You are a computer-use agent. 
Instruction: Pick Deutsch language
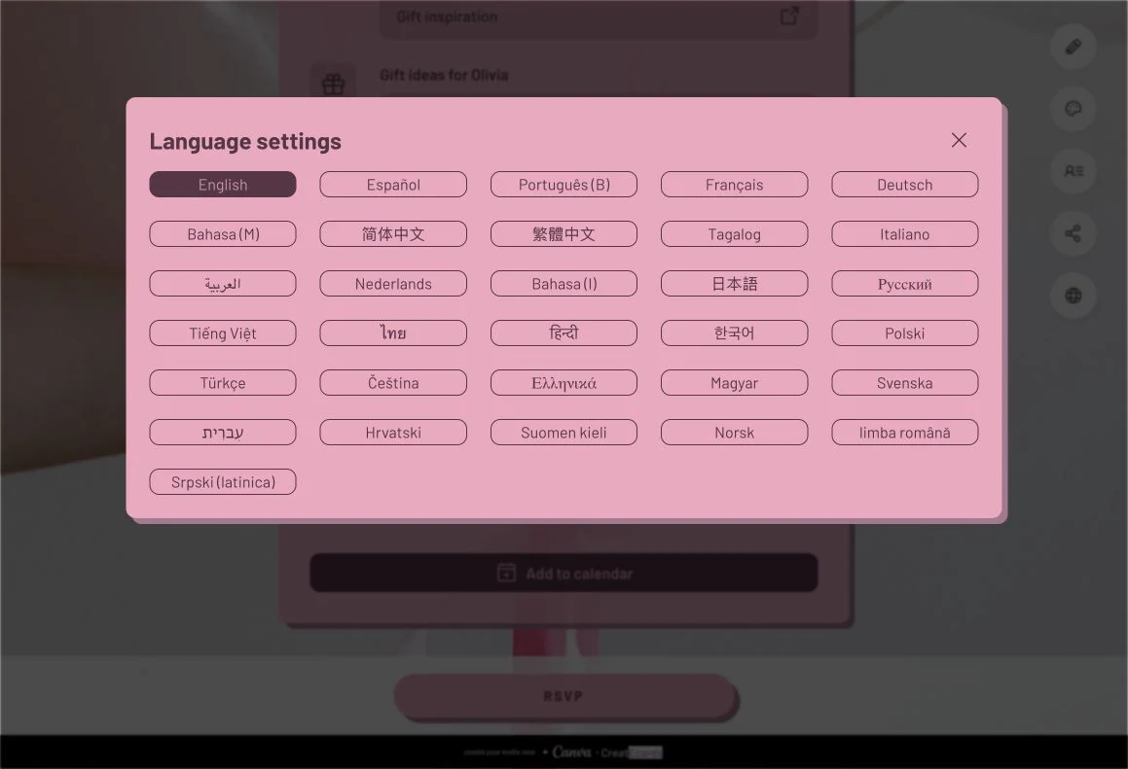click(x=905, y=185)
